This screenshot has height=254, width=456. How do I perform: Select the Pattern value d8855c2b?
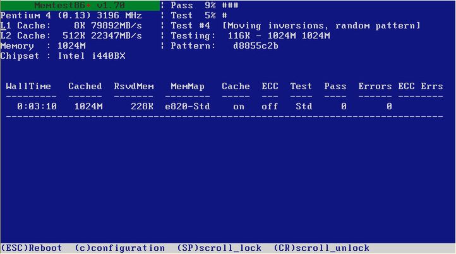(256, 46)
